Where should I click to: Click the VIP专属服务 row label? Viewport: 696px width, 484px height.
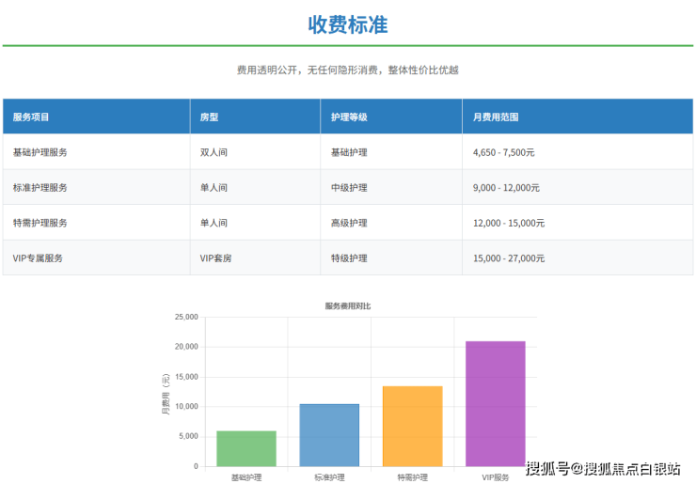38,258
